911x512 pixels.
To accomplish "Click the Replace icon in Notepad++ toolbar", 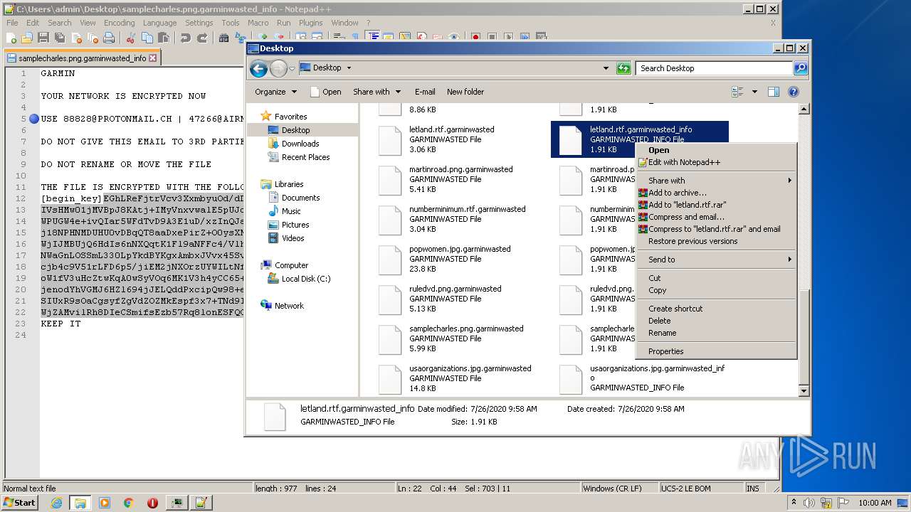I will (x=240, y=38).
